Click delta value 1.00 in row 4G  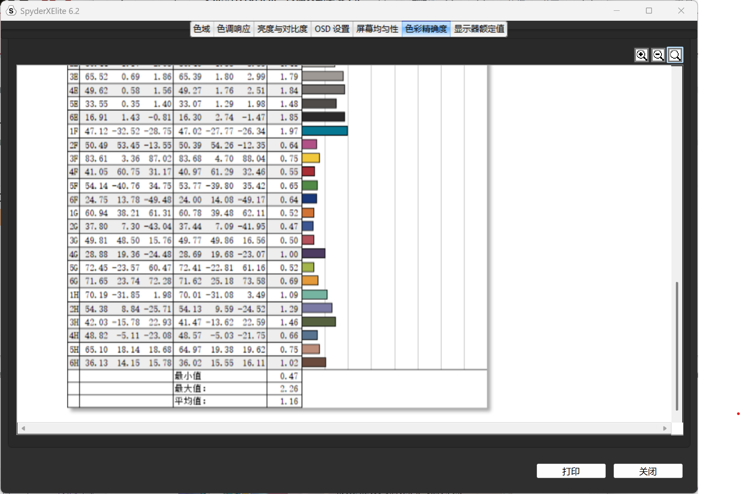[x=289, y=254]
